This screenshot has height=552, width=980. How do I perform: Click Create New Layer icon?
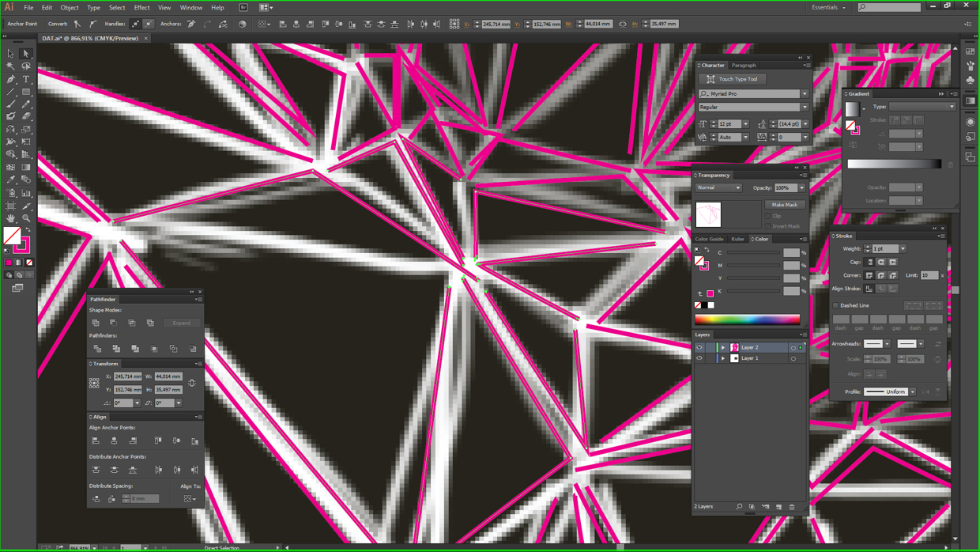[x=778, y=507]
